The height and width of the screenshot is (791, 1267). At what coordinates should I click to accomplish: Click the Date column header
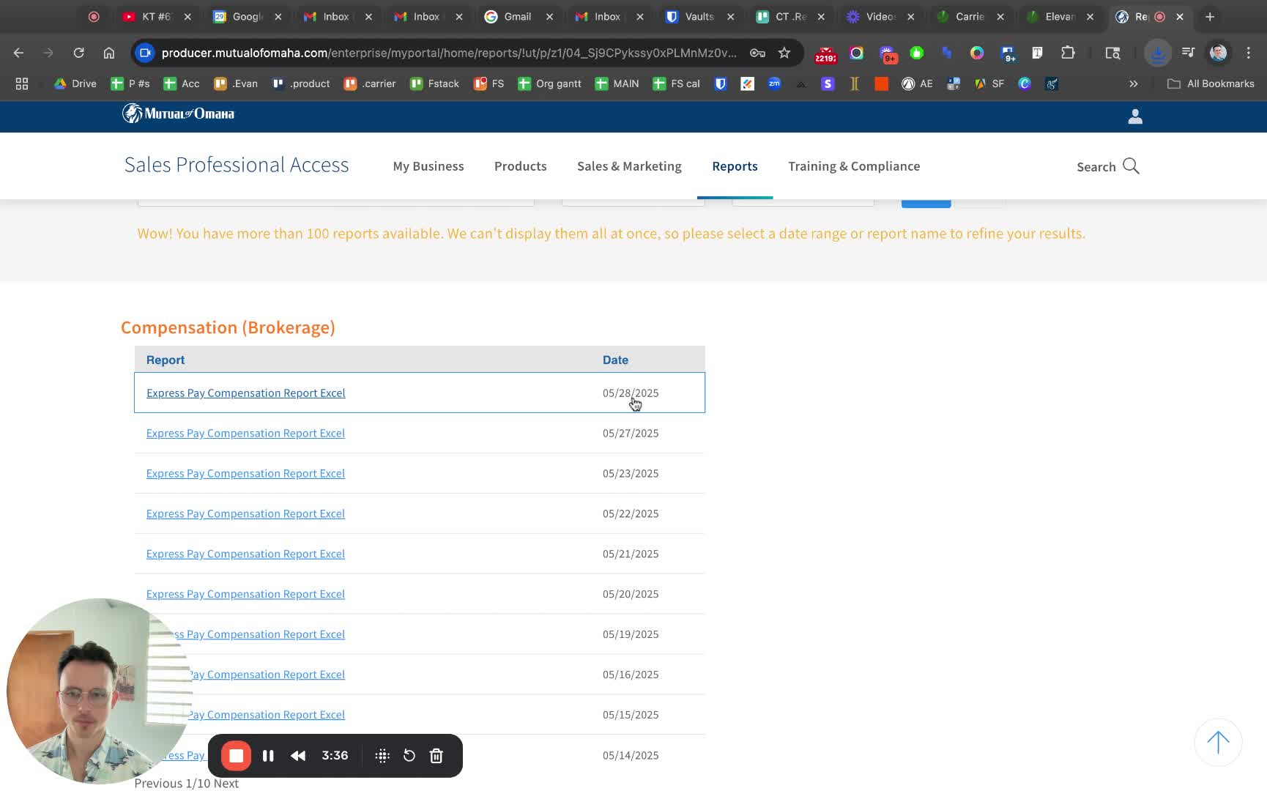(615, 360)
